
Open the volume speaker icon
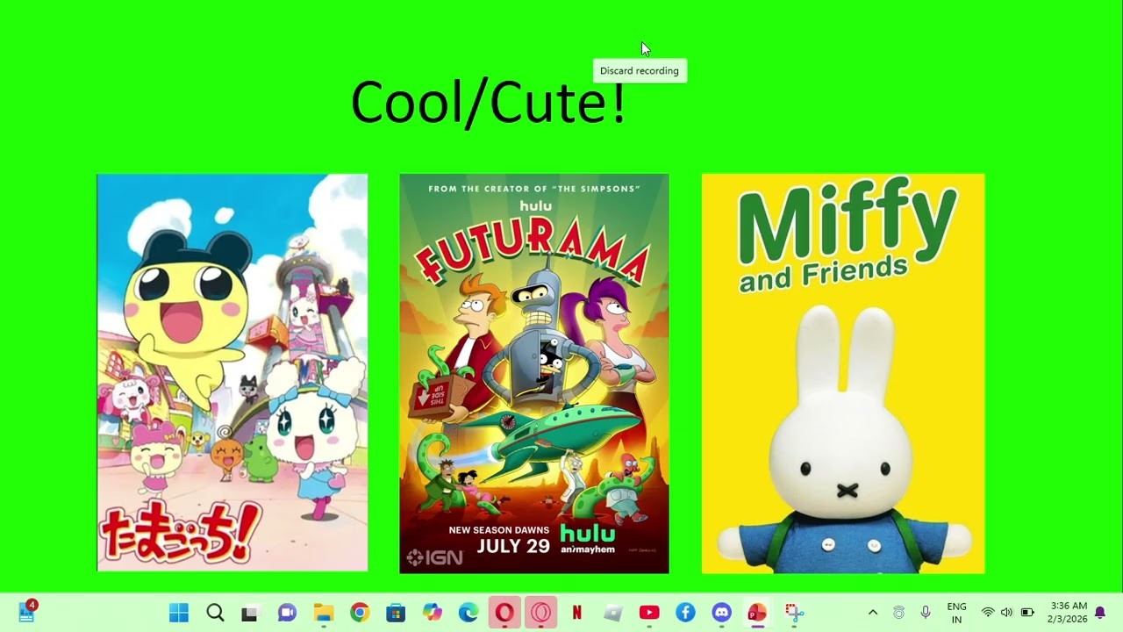pyautogui.click(x=1006, y=613)
